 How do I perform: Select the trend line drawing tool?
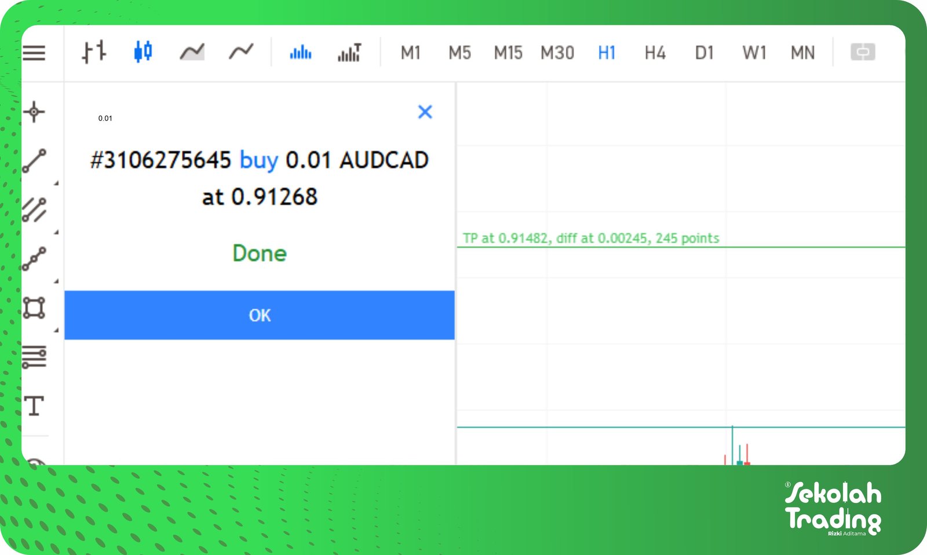pyautogui.click(x=34, y=161)
